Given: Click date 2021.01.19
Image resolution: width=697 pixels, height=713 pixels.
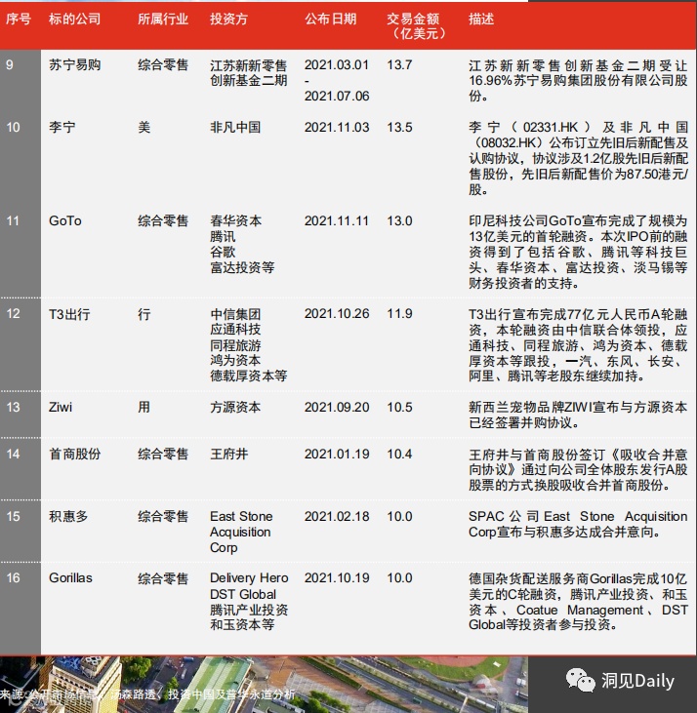Looking at the screenshot, I should [x=337, y=454].
